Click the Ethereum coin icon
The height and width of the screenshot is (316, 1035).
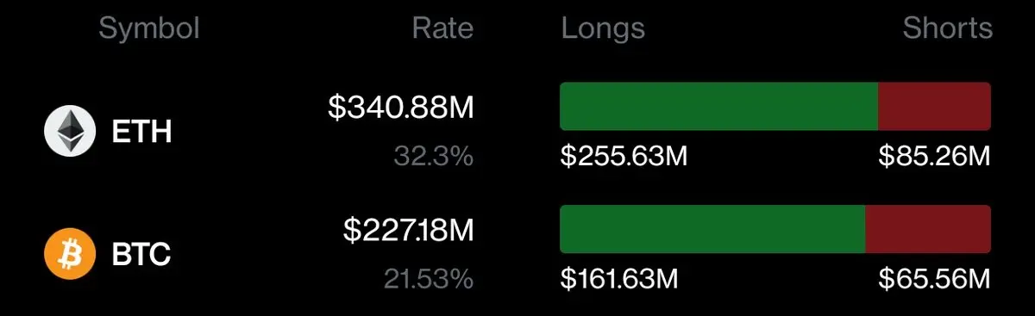coord(70,132)
